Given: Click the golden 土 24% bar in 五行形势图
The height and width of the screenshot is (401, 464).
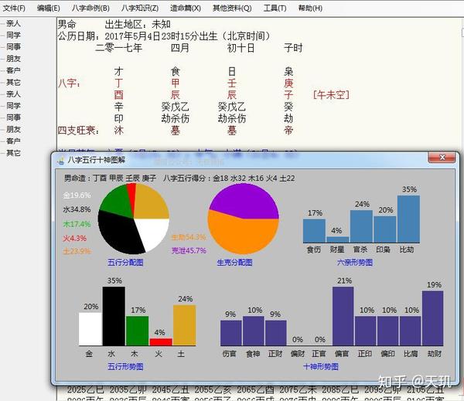Looking at the screenshot, I should (184, 325).
